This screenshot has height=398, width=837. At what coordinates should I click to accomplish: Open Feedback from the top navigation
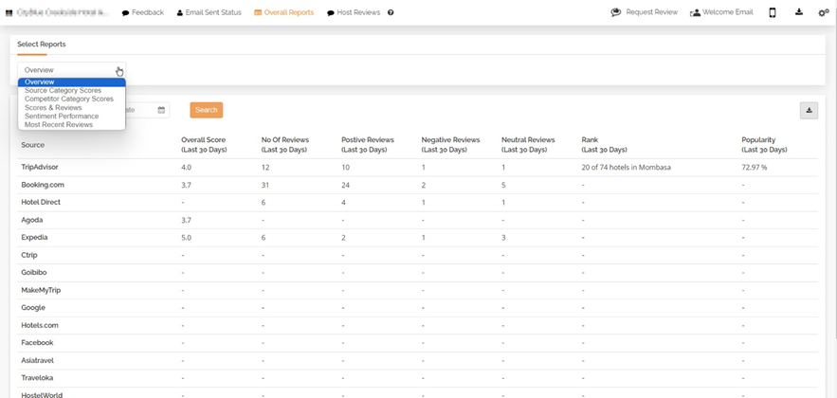tap(142, 13)
